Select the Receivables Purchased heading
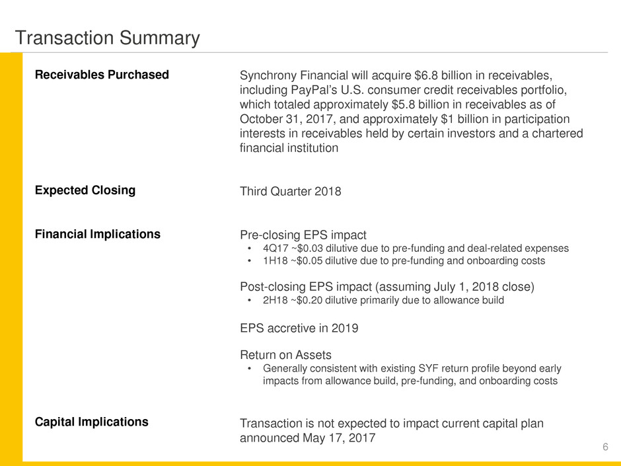This screenshot has height=466, width=621. click(x=101, y=74)
